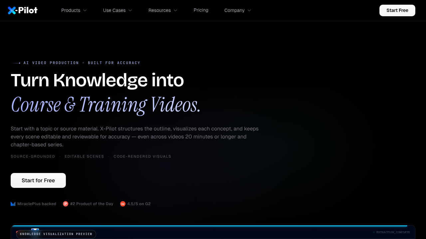This screenshot has height=239, width=426.
Task: Go to the Pricing page
Action: tap(201, 10)
